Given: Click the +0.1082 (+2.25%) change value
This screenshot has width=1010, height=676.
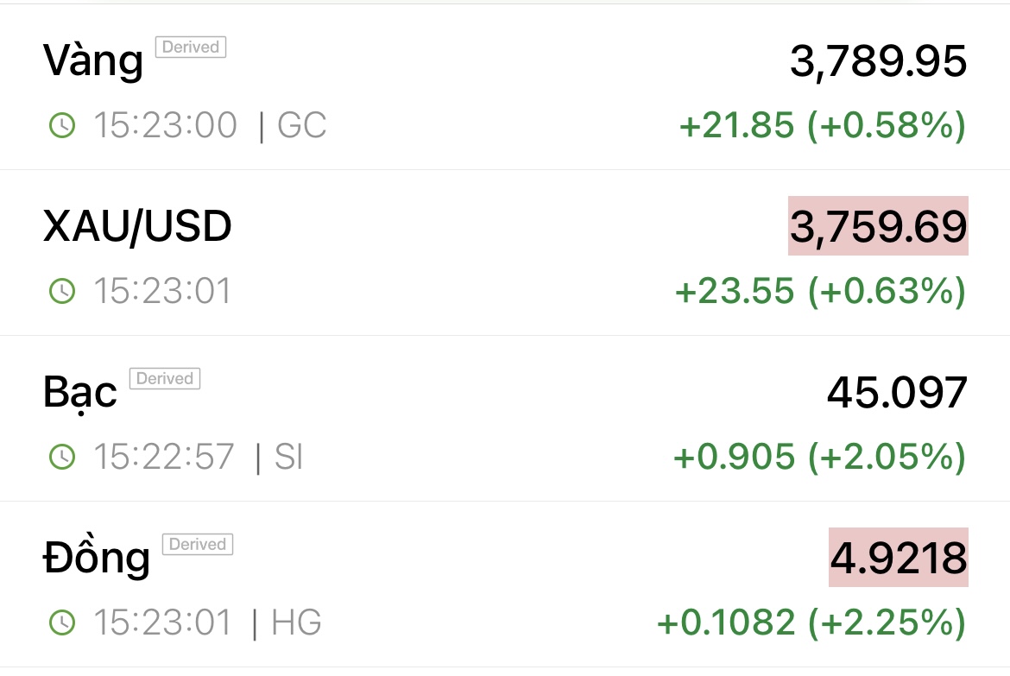Looking at the screenshot, I should click(x=811, y=622).
